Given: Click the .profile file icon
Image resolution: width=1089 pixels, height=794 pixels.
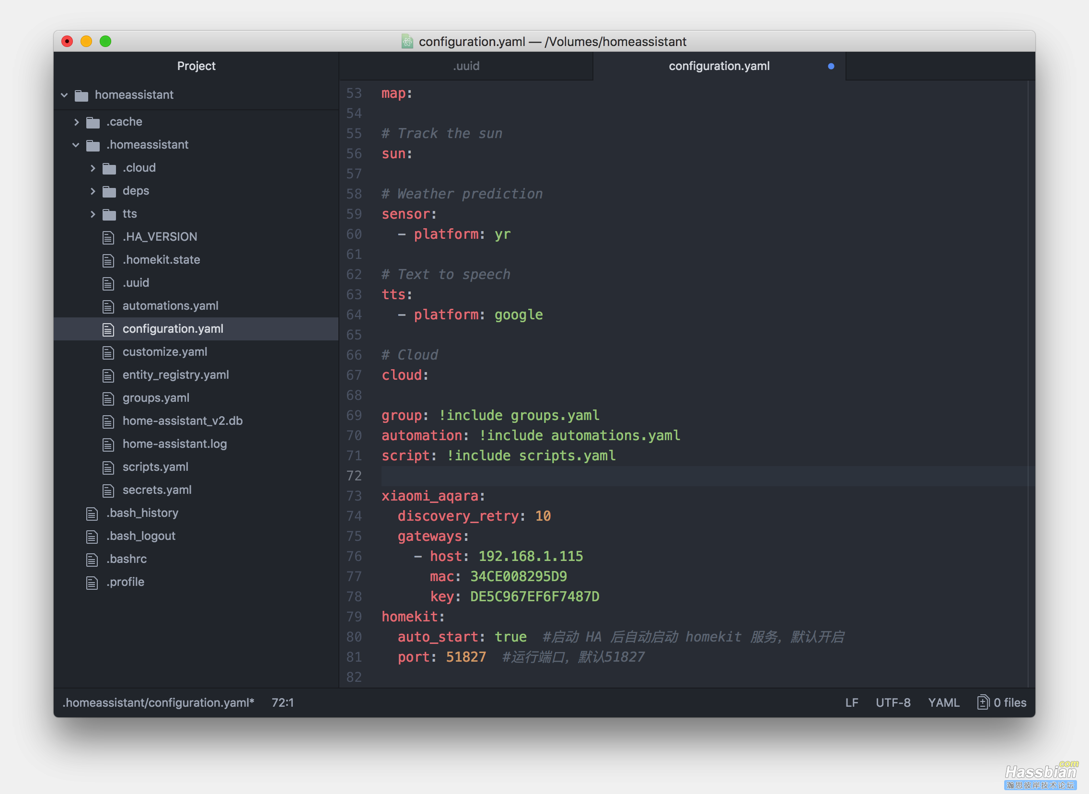Looking at the screenshot, I should coord(92,583).
